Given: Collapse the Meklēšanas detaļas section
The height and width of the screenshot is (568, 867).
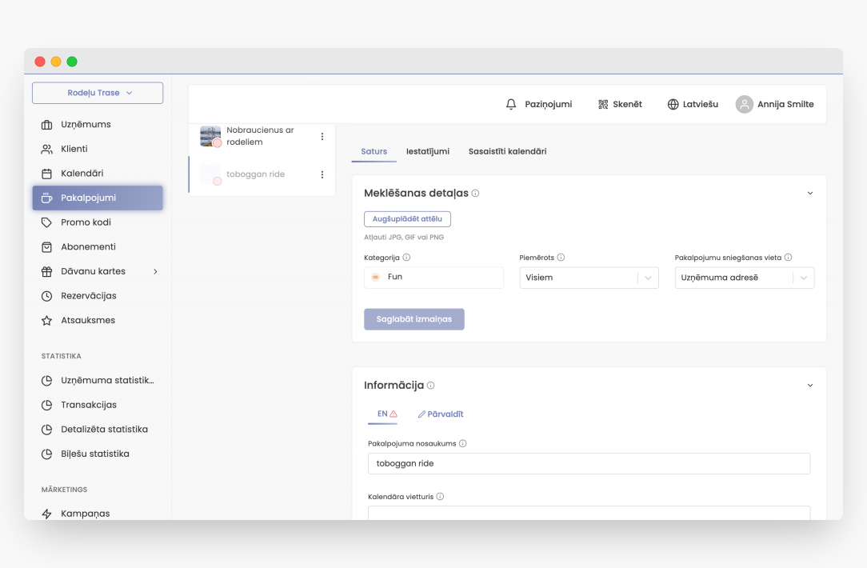Looking at the screenshot, I should (809, 194).
